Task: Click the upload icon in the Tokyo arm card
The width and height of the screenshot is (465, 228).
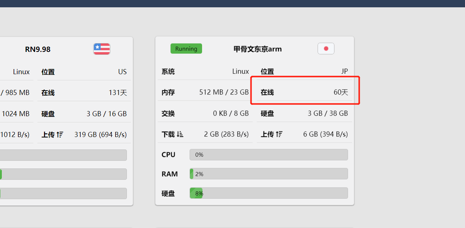Action: (x=279, y=134)
